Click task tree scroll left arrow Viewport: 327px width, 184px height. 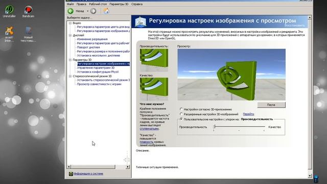(x=69, y=167)
